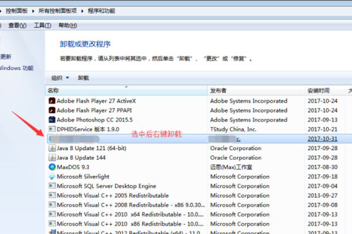Sort by the 名称 column header

click(x=126, y=90)
